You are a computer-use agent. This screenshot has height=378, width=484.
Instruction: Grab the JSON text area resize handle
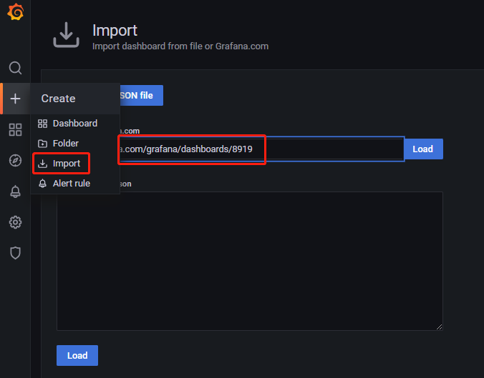tap(439, 327)
